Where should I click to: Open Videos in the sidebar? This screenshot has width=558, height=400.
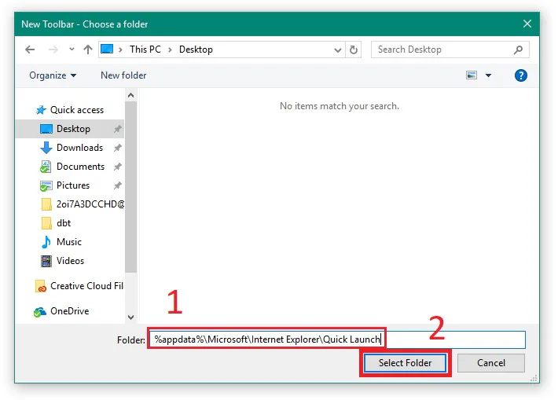(x=70, y=261)
